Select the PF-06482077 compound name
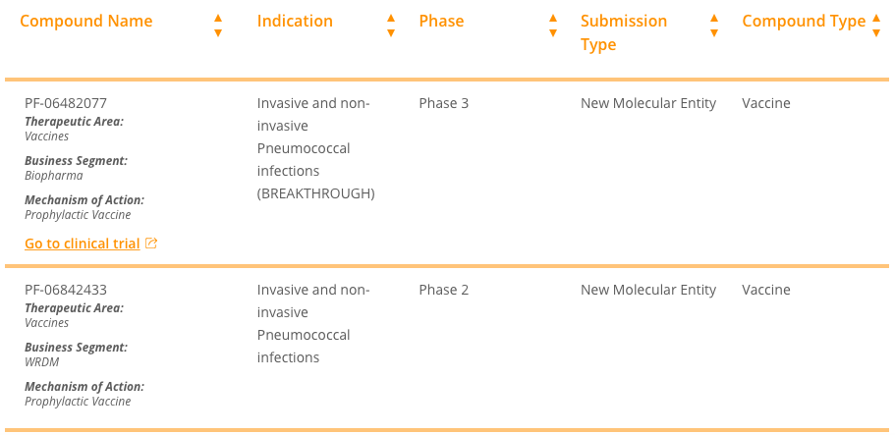This screenshot has width=895, height=435. [66, 103]
